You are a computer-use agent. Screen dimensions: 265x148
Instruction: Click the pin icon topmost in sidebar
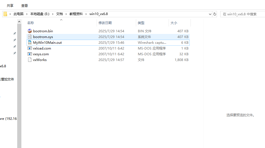click(x=15, y=33)
